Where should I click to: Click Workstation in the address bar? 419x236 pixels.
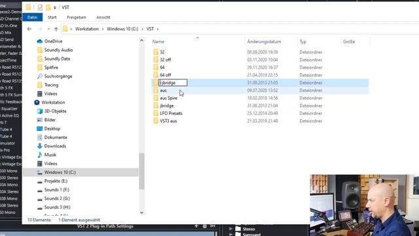tap(87, 29)
